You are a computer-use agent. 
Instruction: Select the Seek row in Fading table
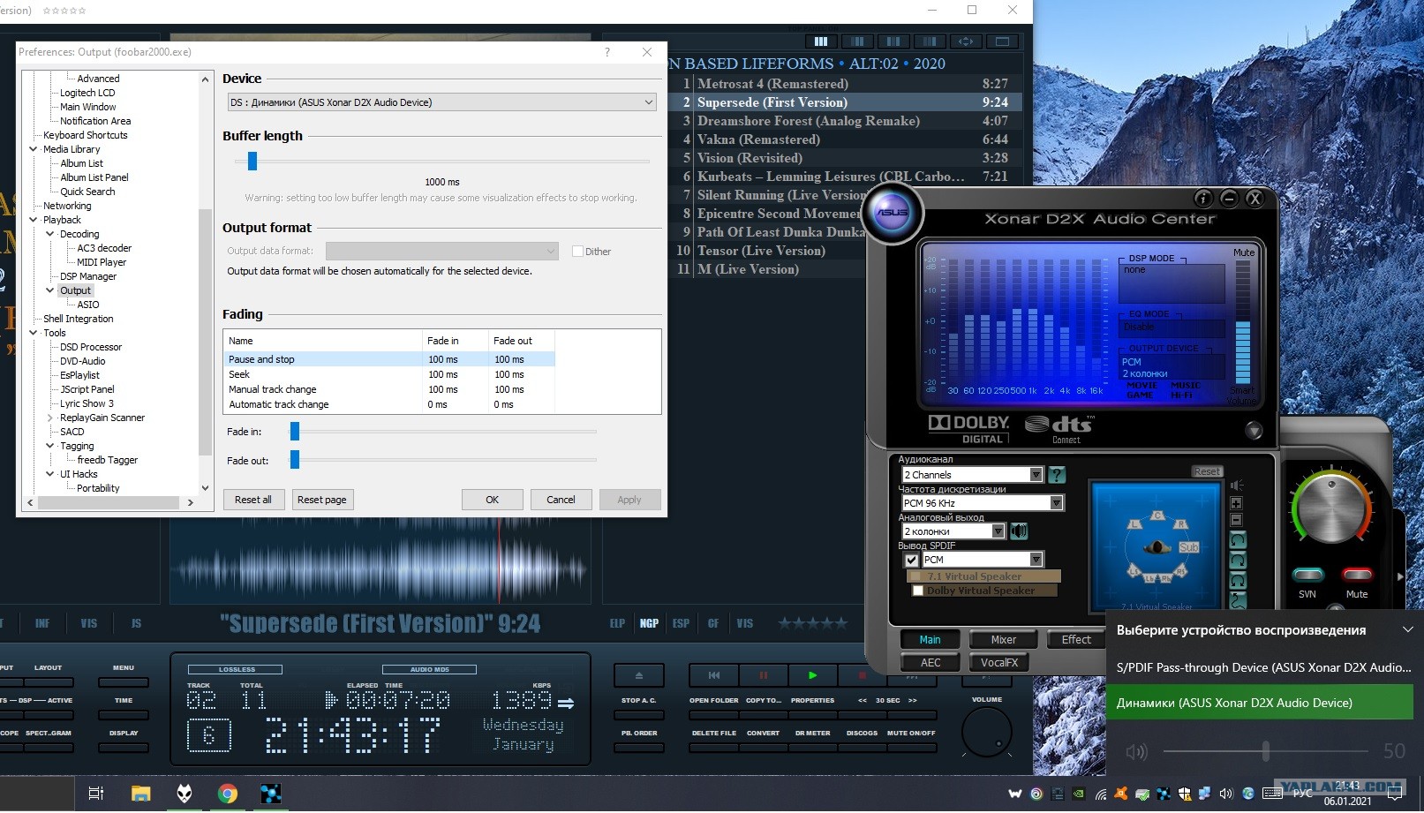point(389,374)
